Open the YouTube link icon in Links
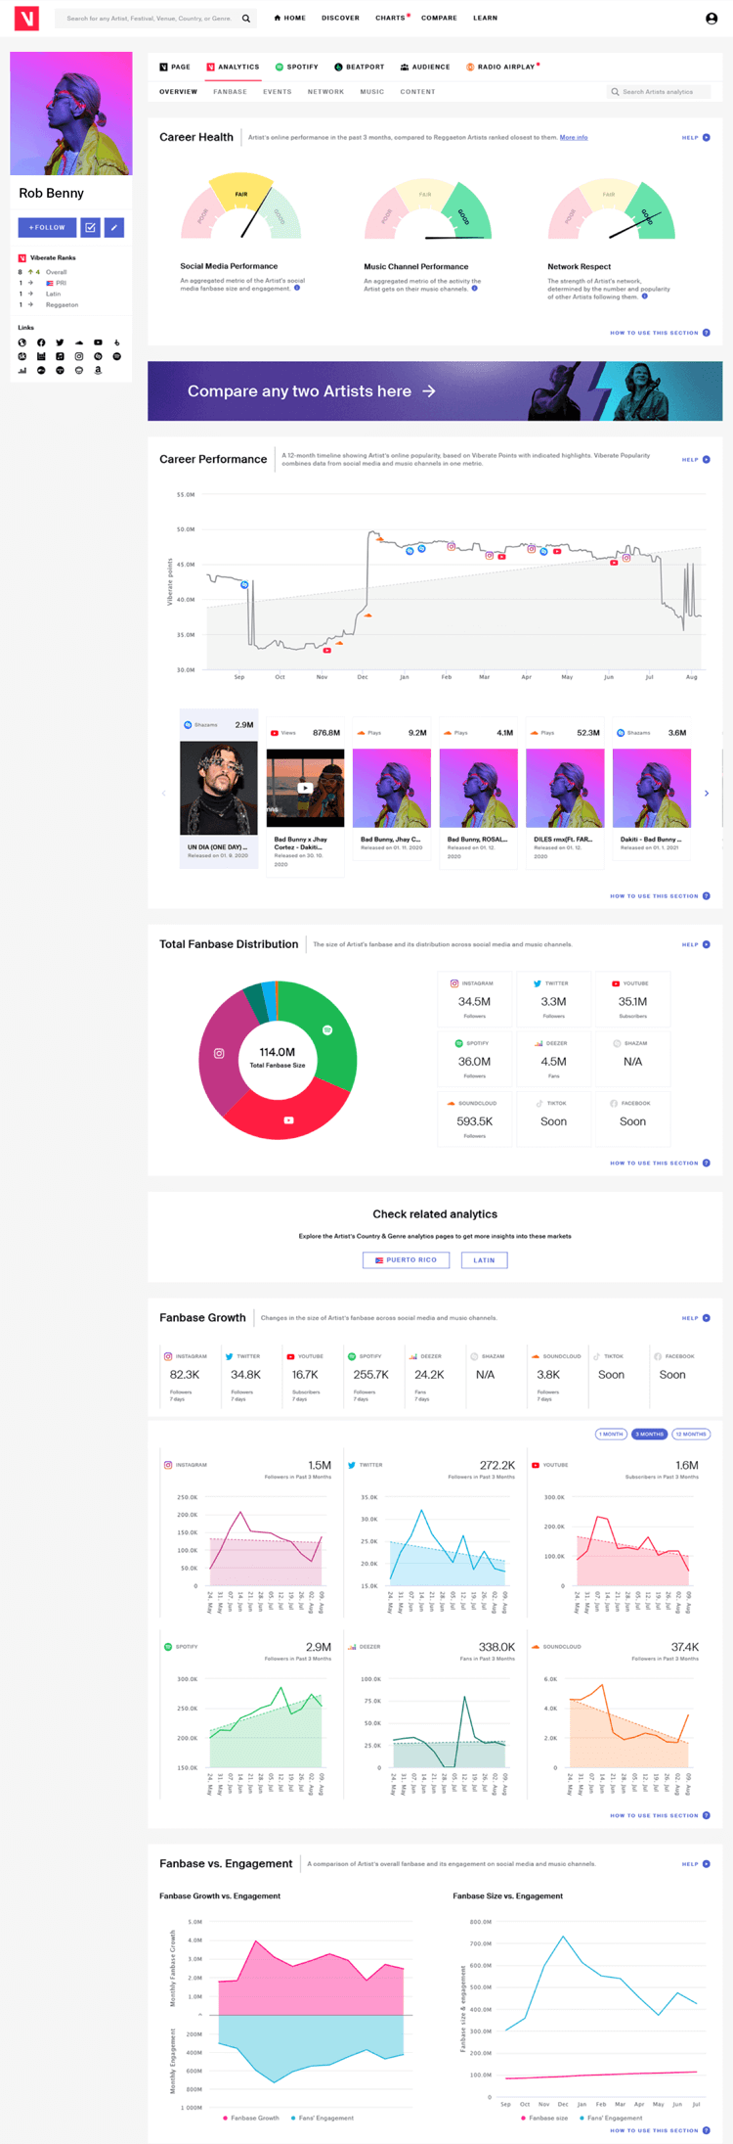The width and height of the screenshot is (733, 2144). pyautogui.click(x=98, y=342)
